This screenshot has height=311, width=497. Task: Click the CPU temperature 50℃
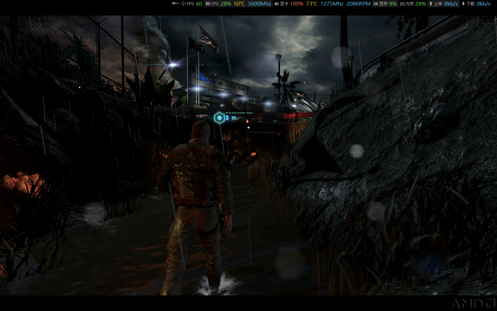[239, 4]
